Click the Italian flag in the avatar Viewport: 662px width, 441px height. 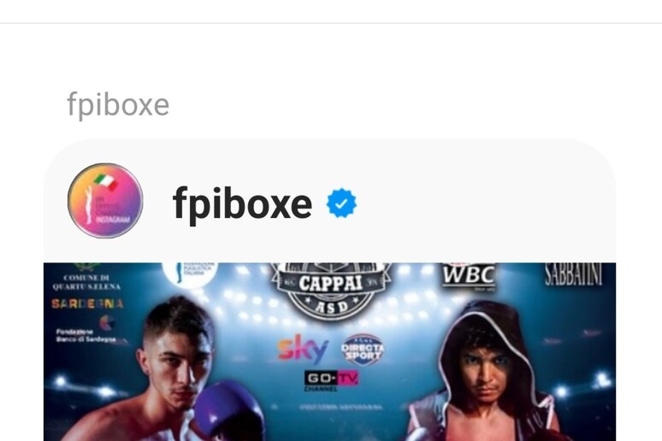click(105, 181)
